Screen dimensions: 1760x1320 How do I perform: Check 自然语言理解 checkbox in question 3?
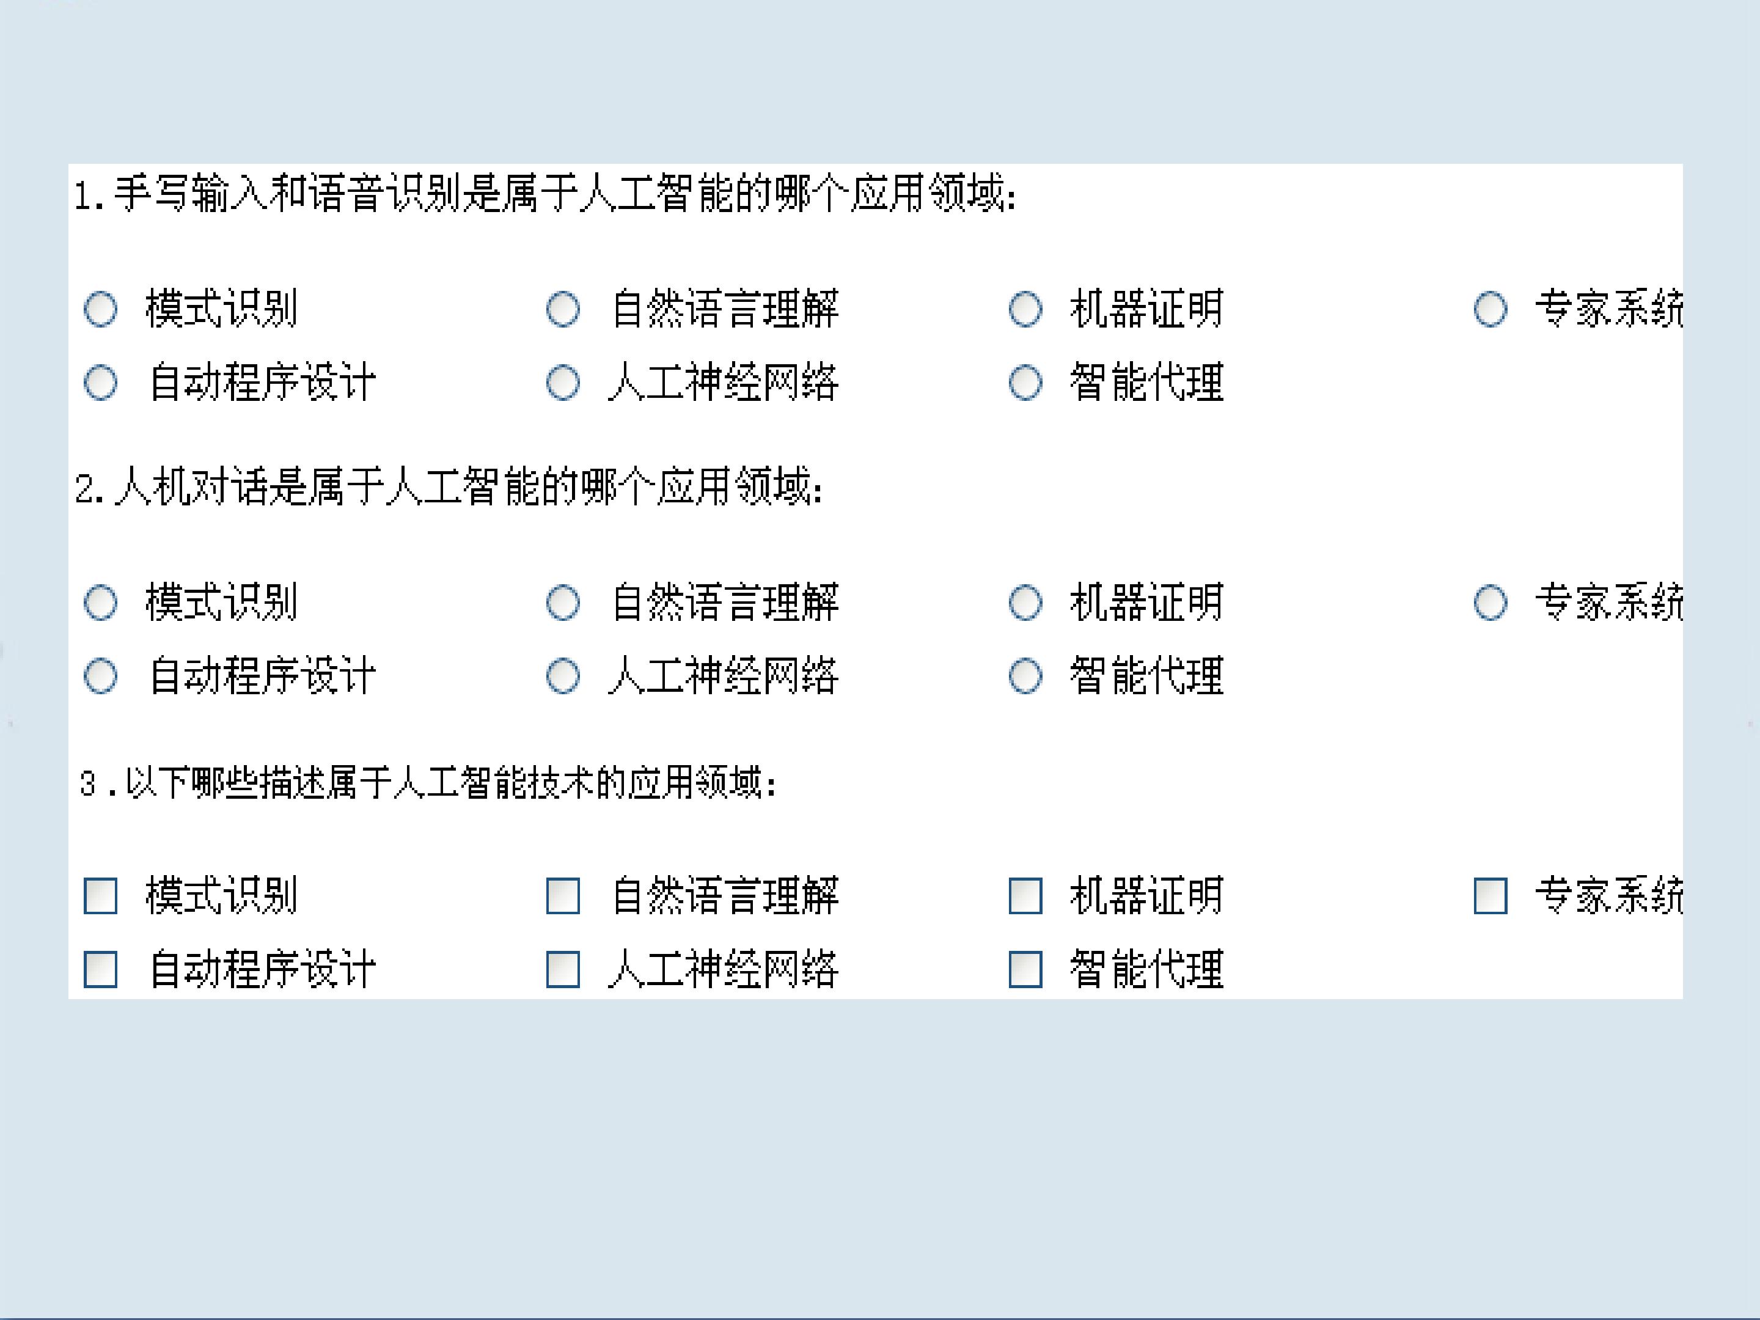click(563, 896)
